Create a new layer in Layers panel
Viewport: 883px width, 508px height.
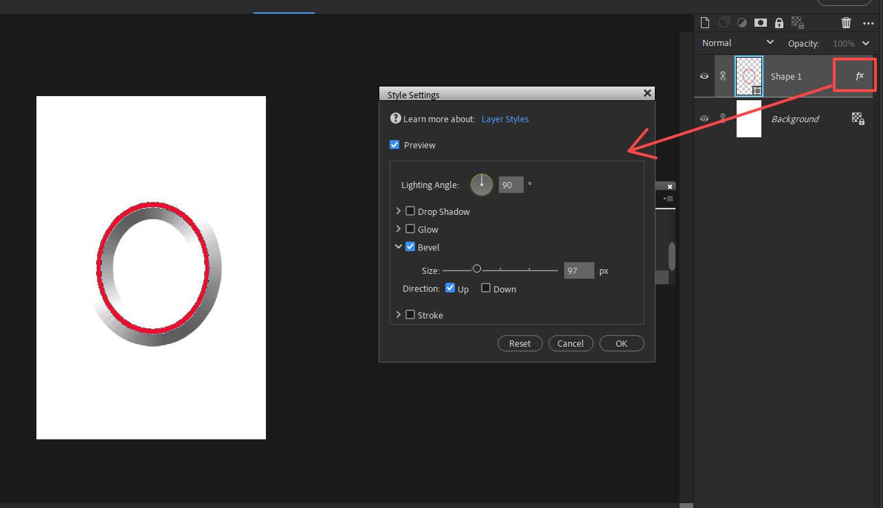[705, 23]
